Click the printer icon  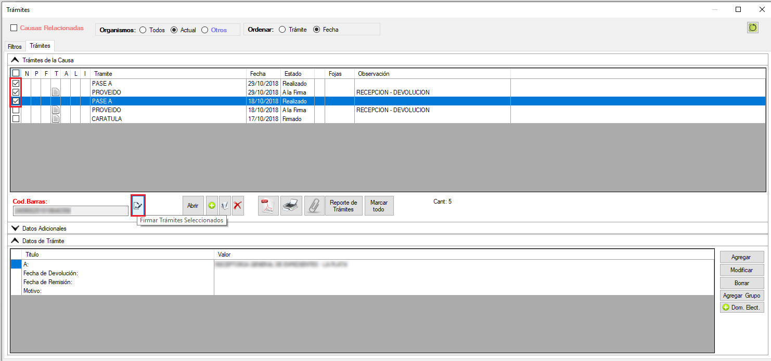pyautogui.click(x=291, y=206)
